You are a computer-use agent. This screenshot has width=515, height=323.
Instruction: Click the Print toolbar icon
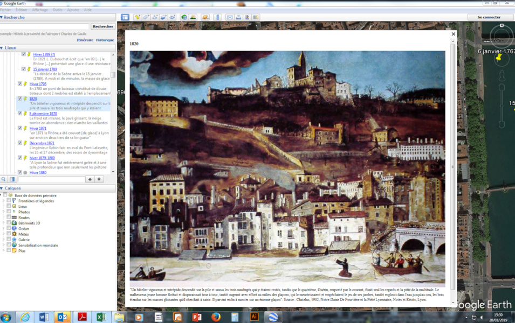pos(238,17)
